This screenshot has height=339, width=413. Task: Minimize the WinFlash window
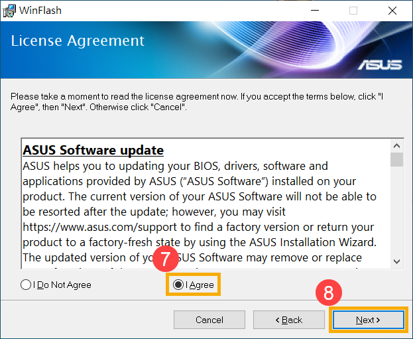tap(315, 11)
